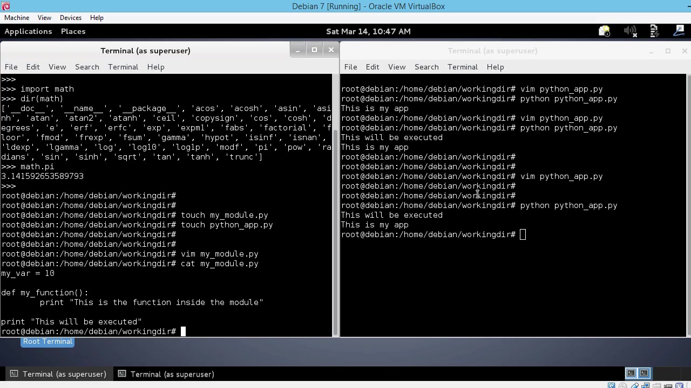Close the right Terminal window
Viewport: 691px width, 388px height.
(685, 51)
